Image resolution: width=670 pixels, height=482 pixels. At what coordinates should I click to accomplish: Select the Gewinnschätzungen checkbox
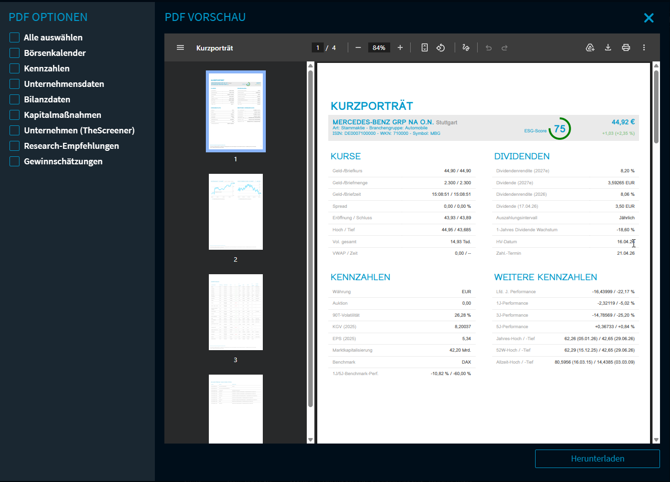point(14,161)
